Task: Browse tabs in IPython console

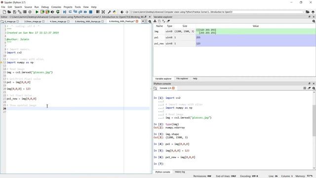Action: tap(155, 88)
